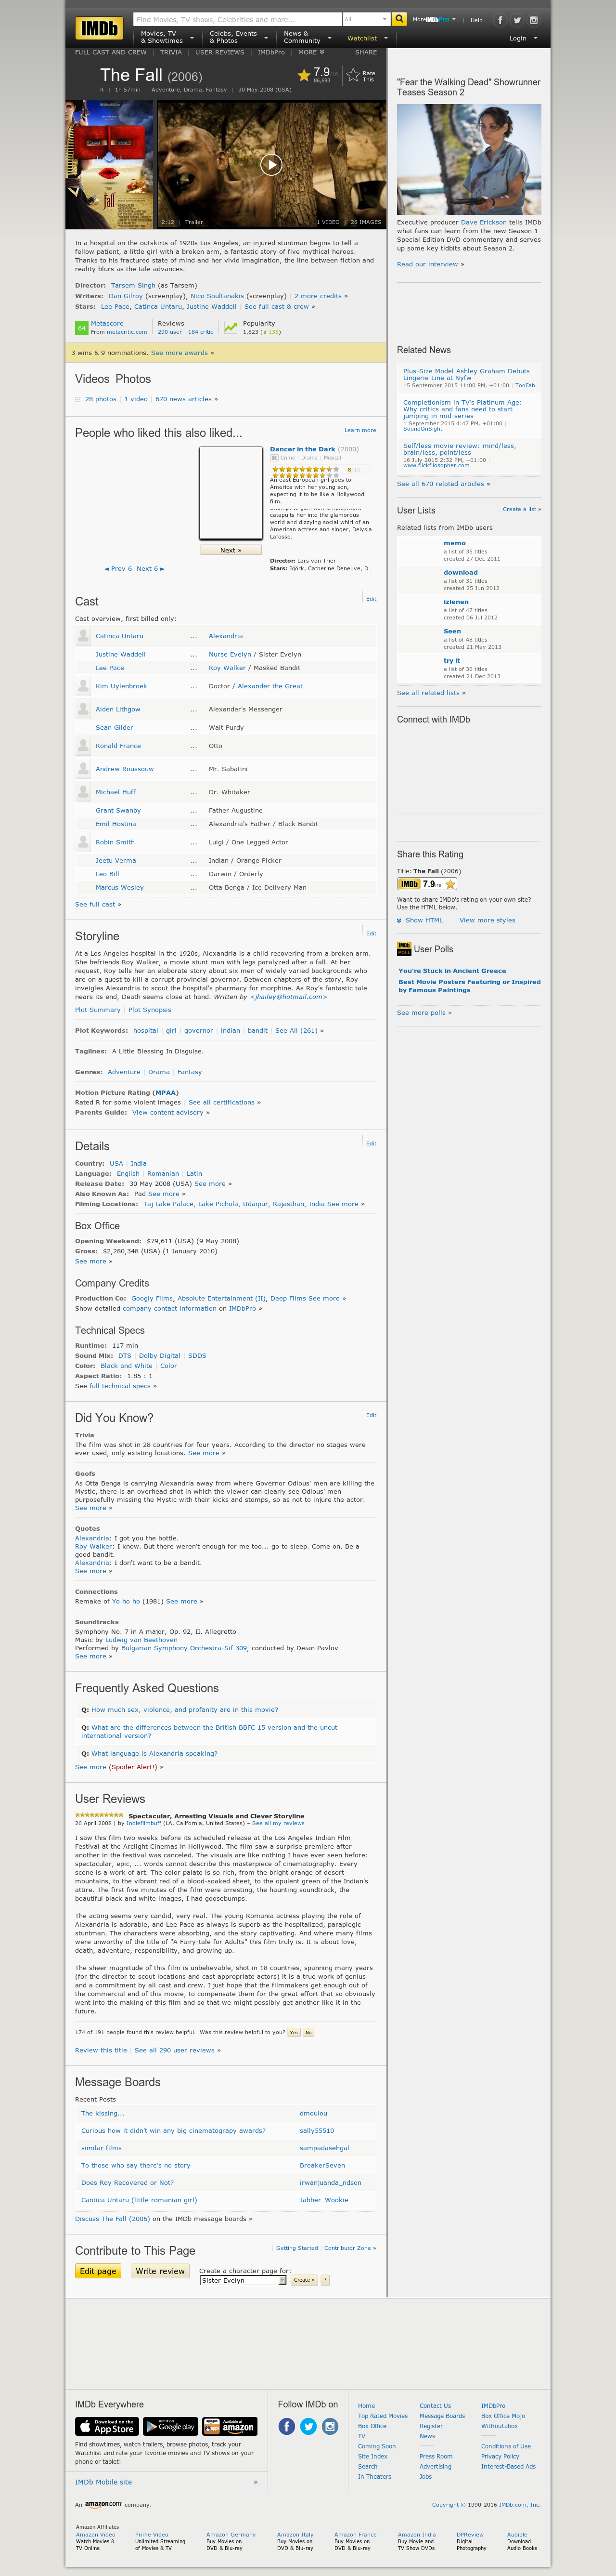616x2576 pixels.
Task: Click the Write review button
Action: [x=161, y=2271]
